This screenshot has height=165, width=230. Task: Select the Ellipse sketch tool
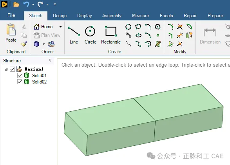(x=138, y=35)
